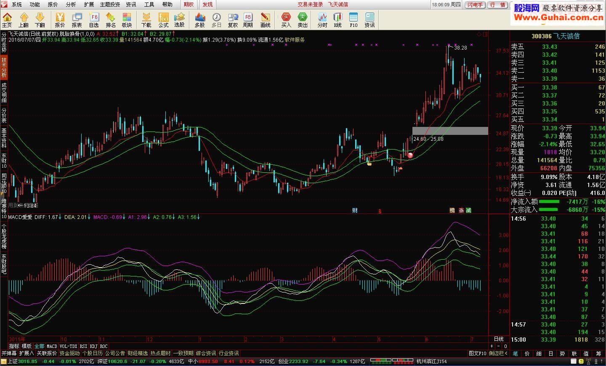Open the 热点题材 tab

coord(160,353)
